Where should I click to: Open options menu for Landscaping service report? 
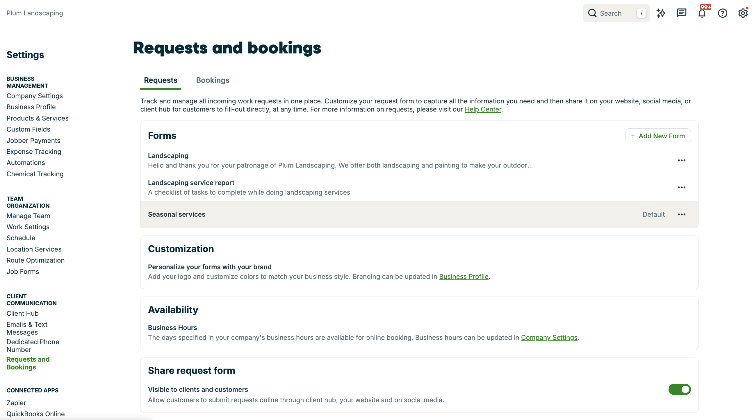coord(682,187)
